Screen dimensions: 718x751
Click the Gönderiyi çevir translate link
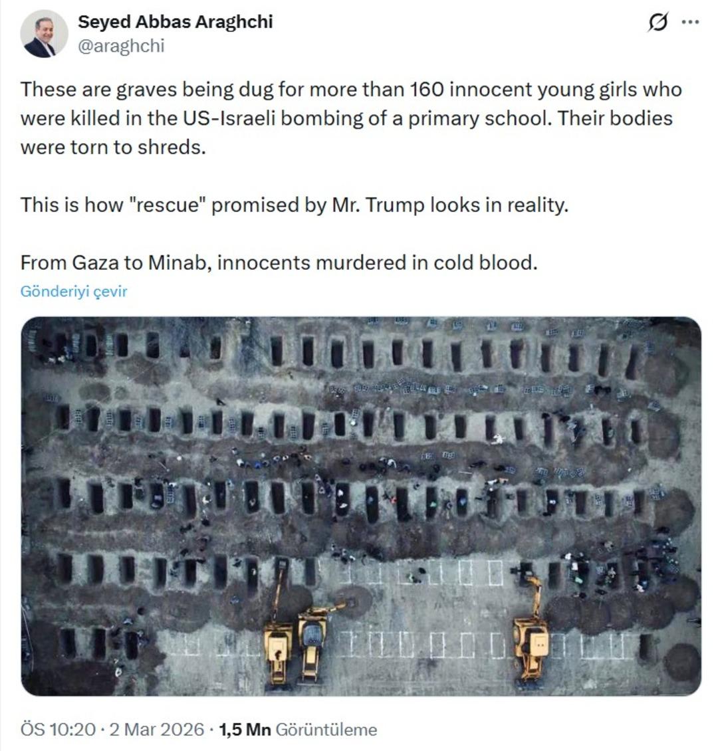click(x=74, y=291)
